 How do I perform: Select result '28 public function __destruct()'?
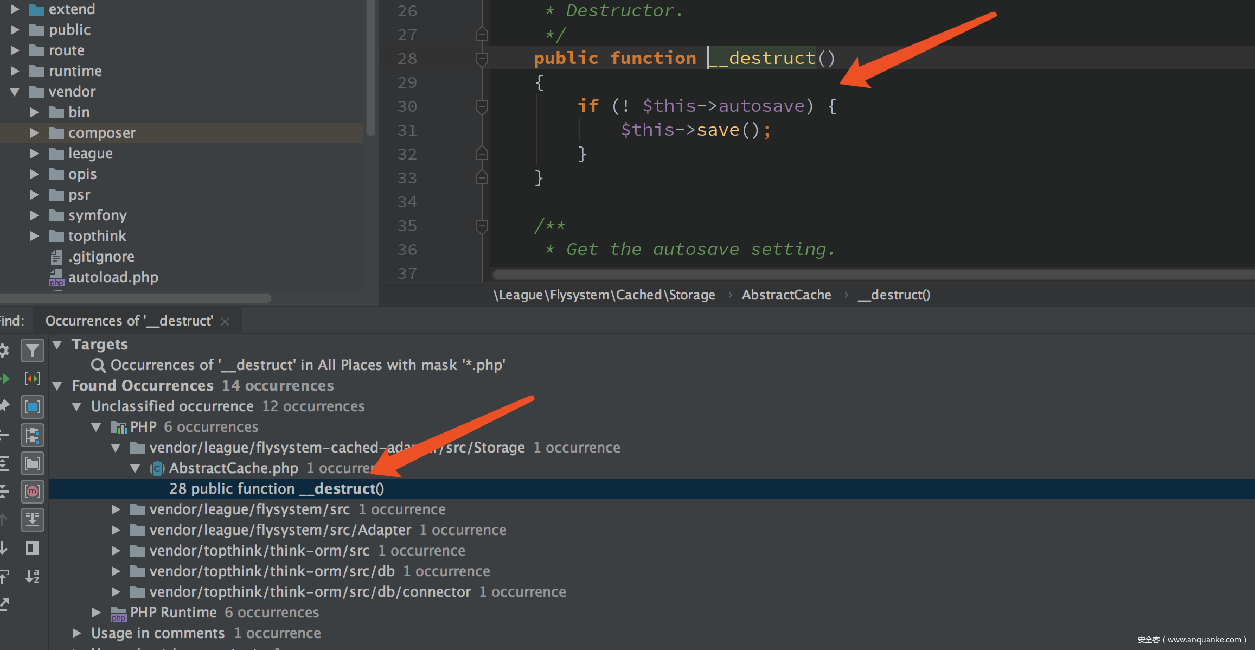(x=277, y=489)
